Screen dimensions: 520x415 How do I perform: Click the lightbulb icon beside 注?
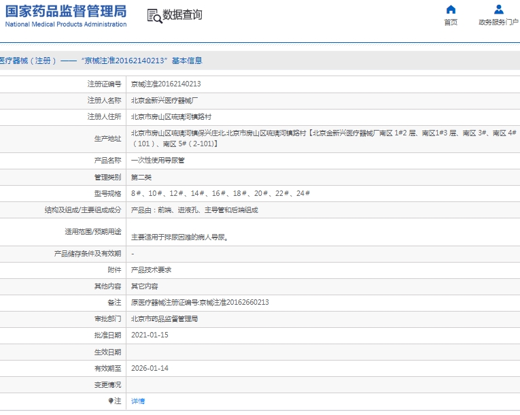(111, 401)
